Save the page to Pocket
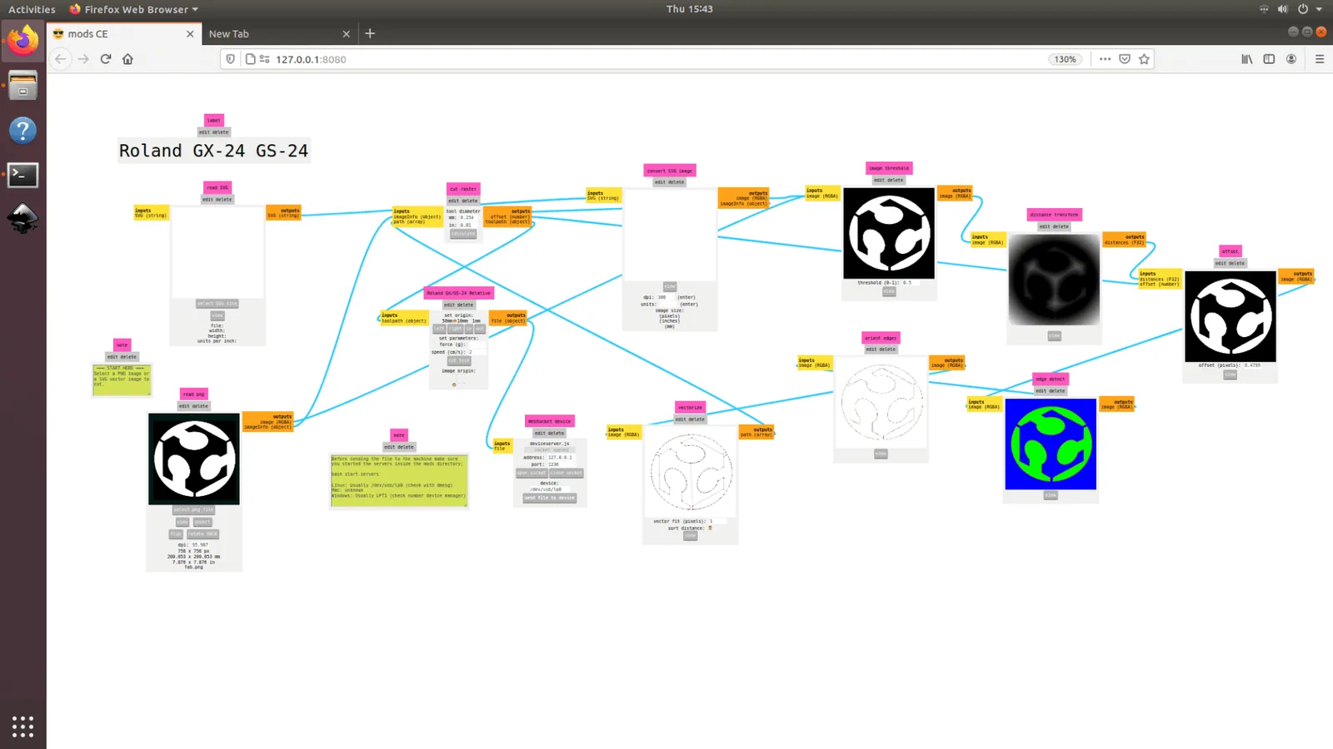Screen dimensions: 1333x749 pyautogui.click(x=1125, y=59)
